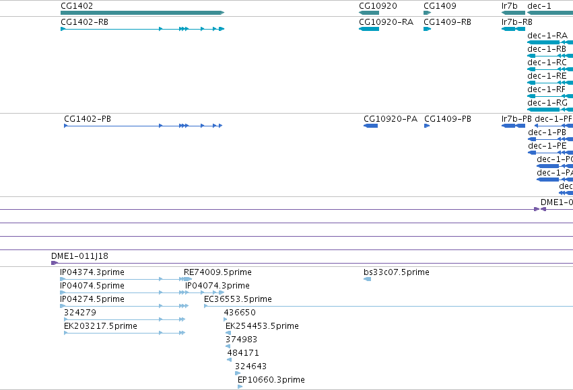Select the dec-1-PB protein label
This screenshot has height=390, width=573.
tap(547, 132)
